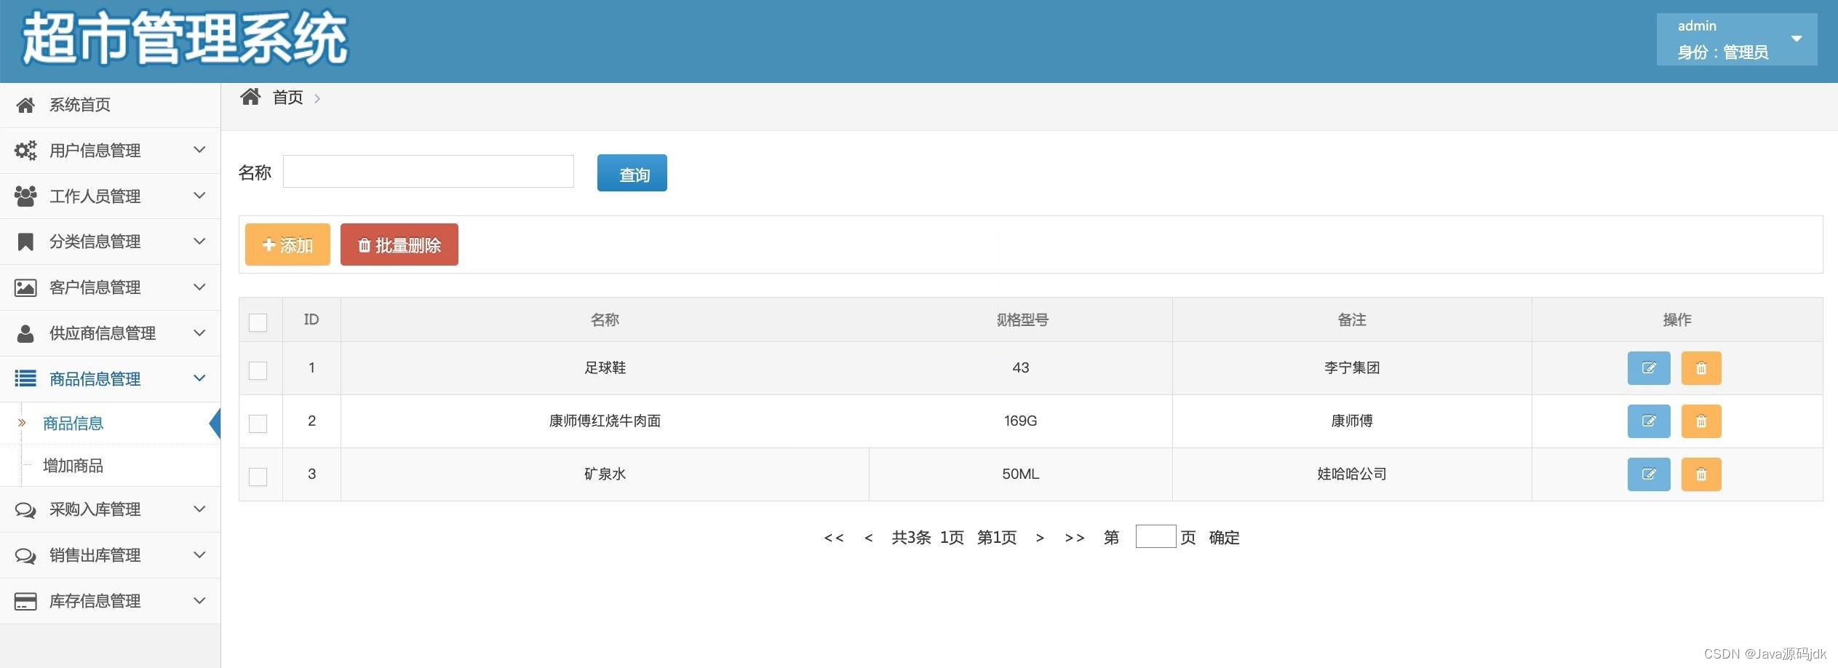Go to previous page with <
This screenshot has height=668, width=1838.
869,538
